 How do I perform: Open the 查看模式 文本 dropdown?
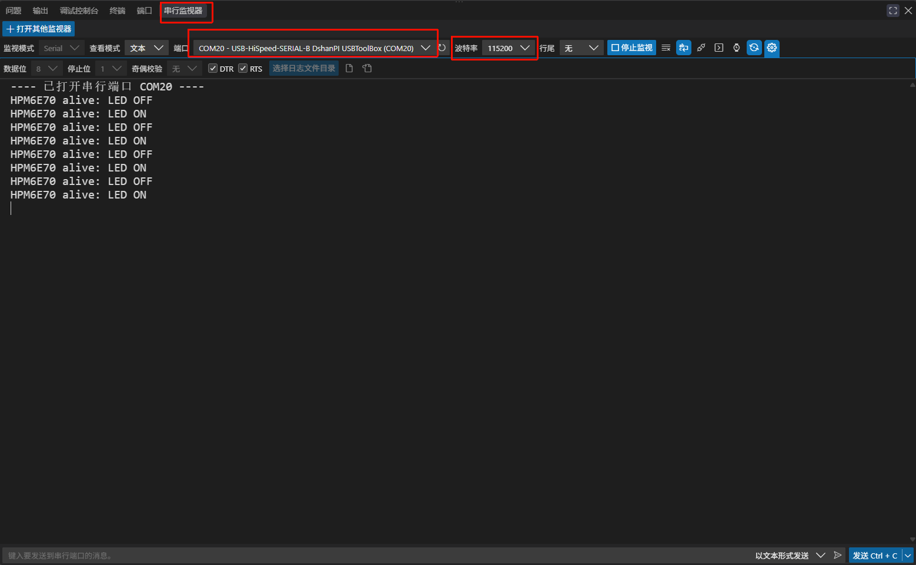147,48
